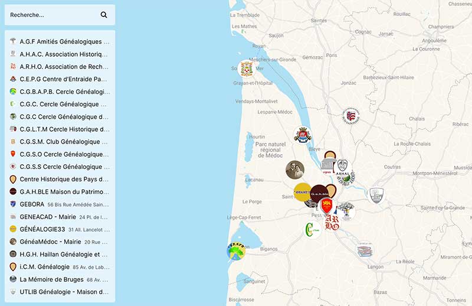Image resolution: width=472 pixels, height=306 pixels.
Task: Click Centre Historique des Pays list entry
Action: (60, 180)
